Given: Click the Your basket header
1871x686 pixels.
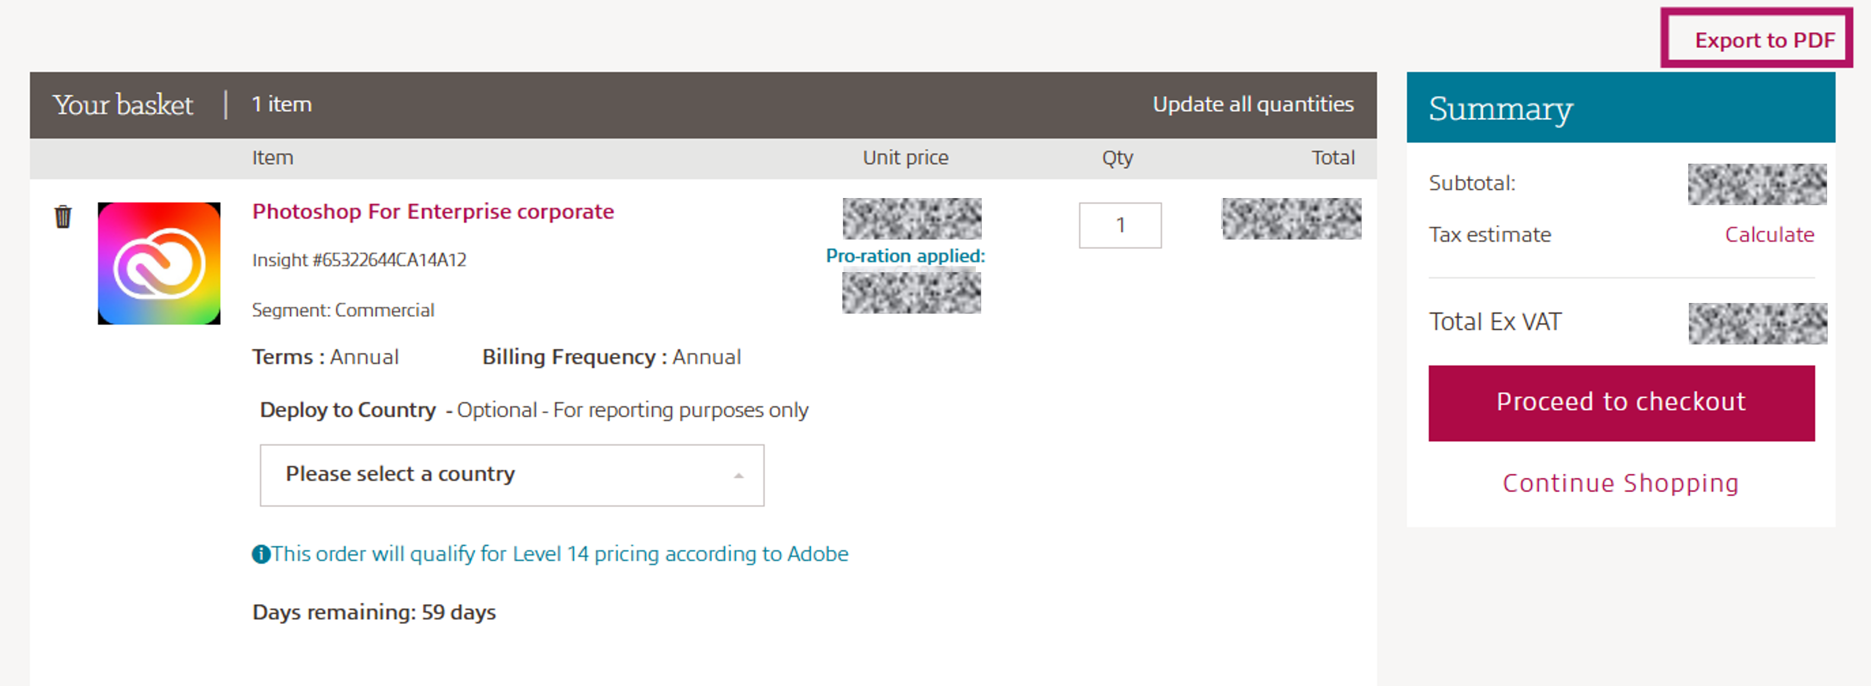Looking at the screenshot, I should 122,104.
